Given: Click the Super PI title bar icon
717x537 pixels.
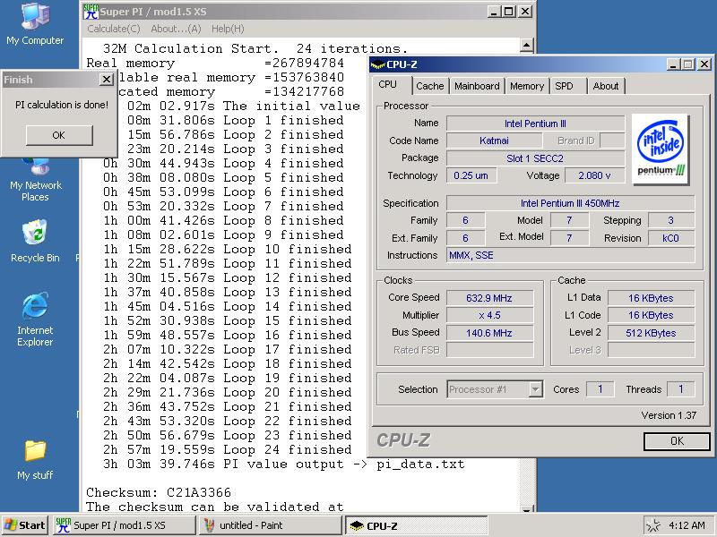Looking at the screenshot, I should (x=91, y=12).
